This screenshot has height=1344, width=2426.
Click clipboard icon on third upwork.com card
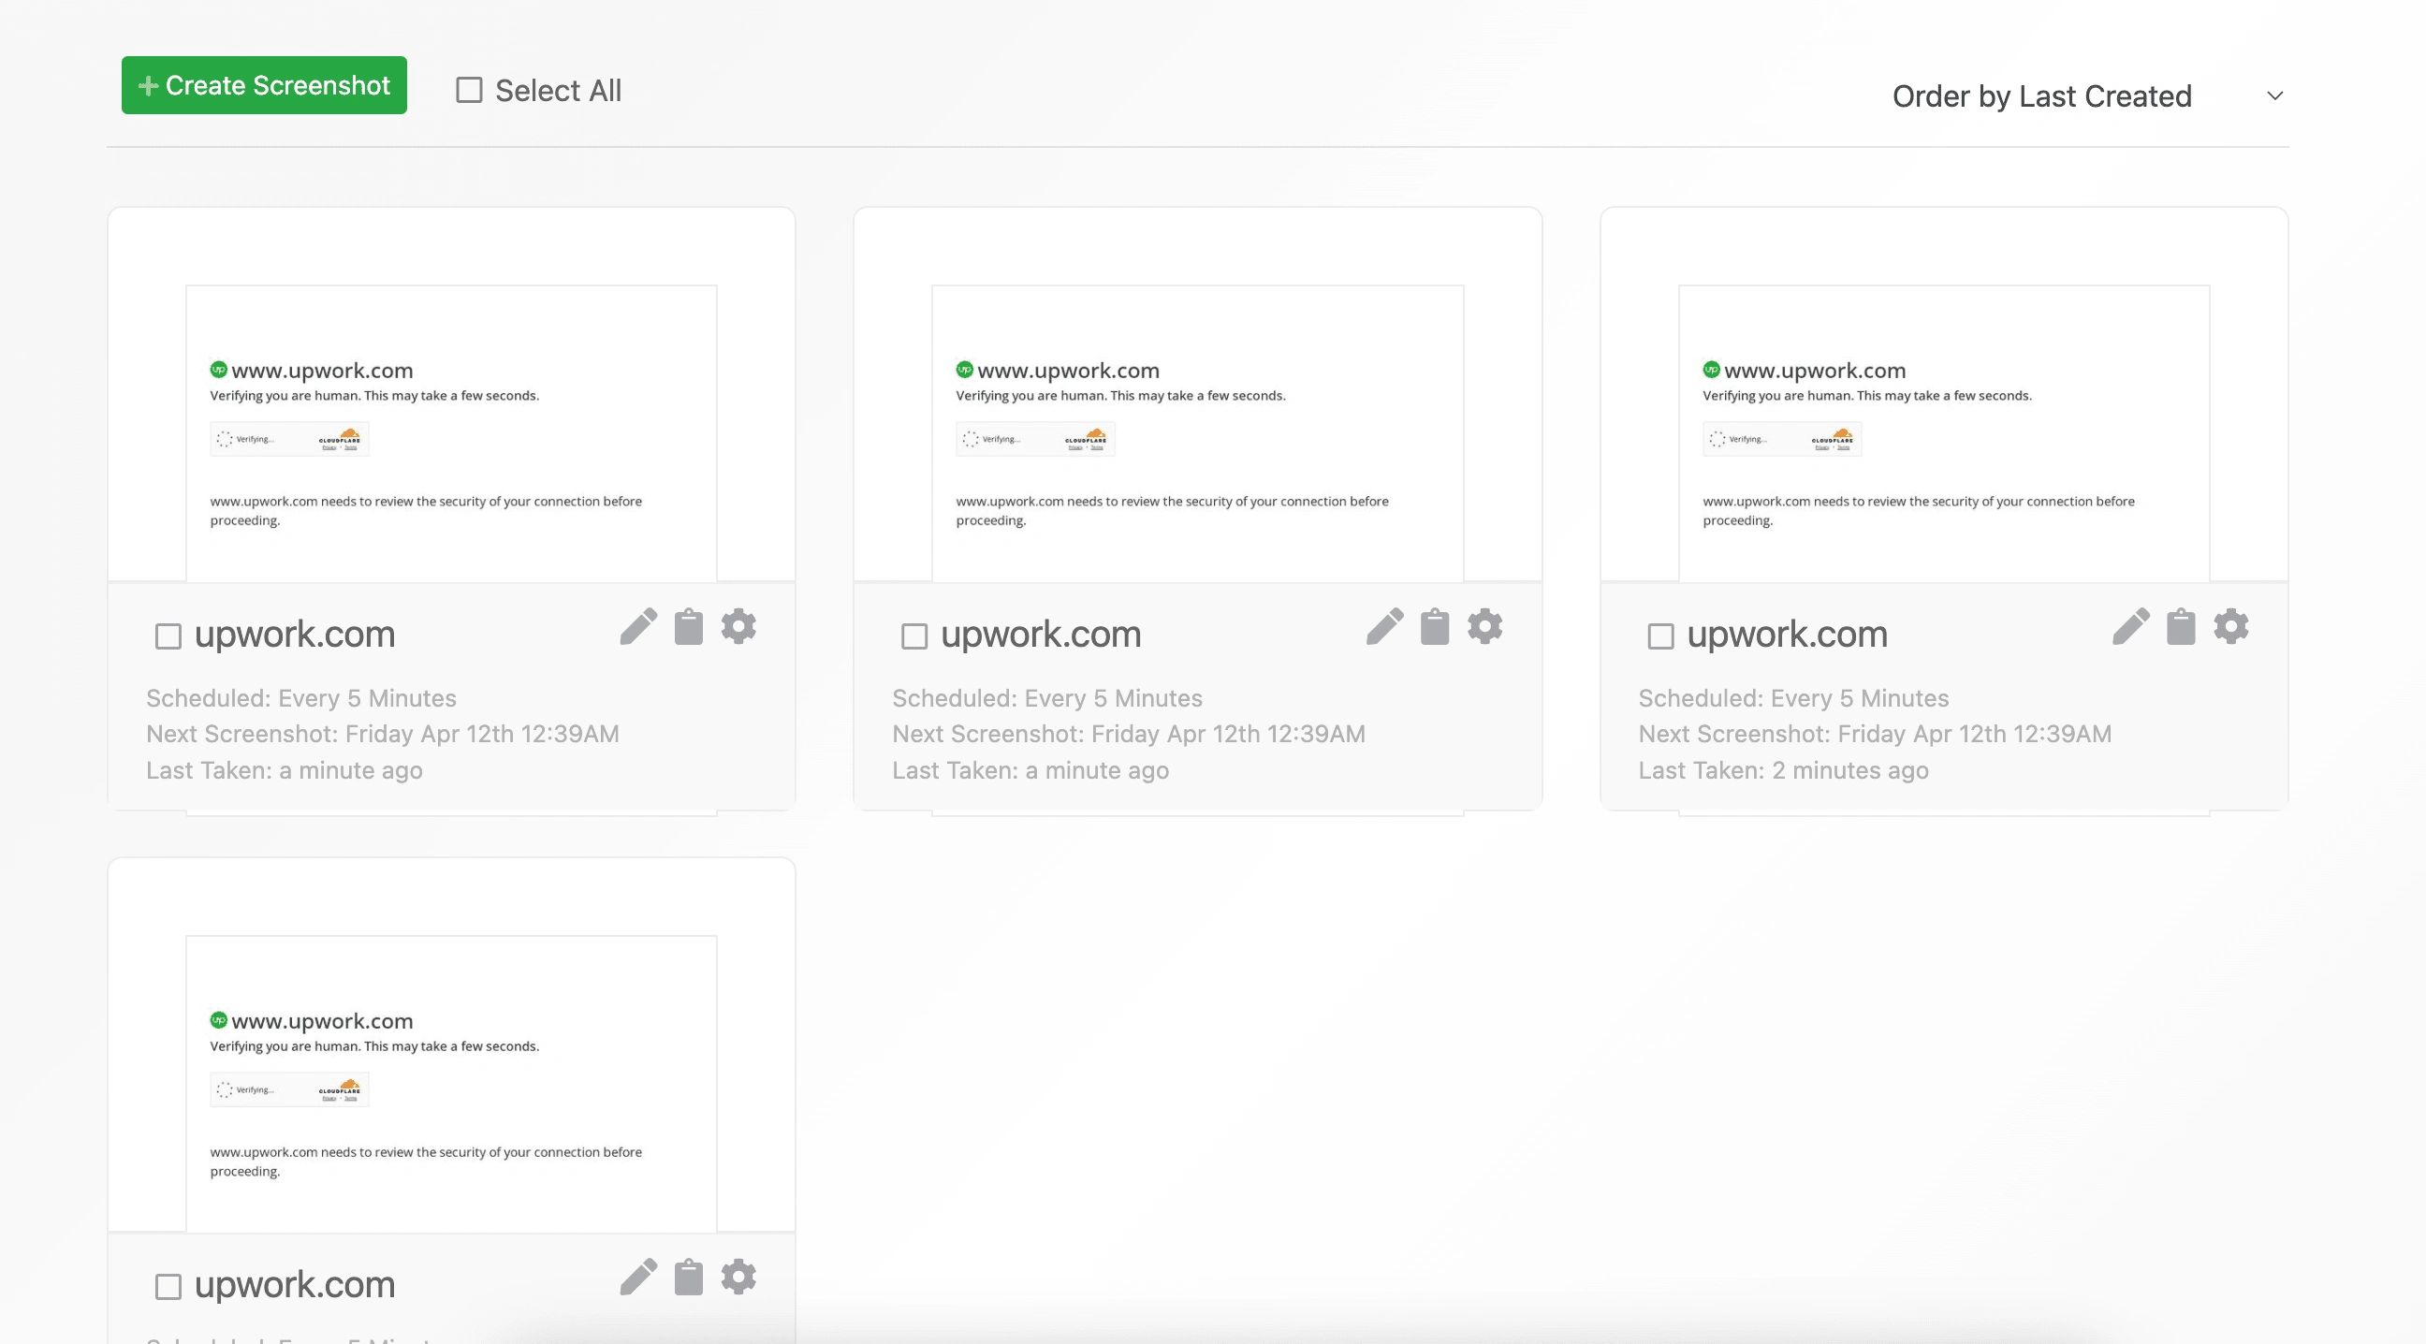[2180, 627]
